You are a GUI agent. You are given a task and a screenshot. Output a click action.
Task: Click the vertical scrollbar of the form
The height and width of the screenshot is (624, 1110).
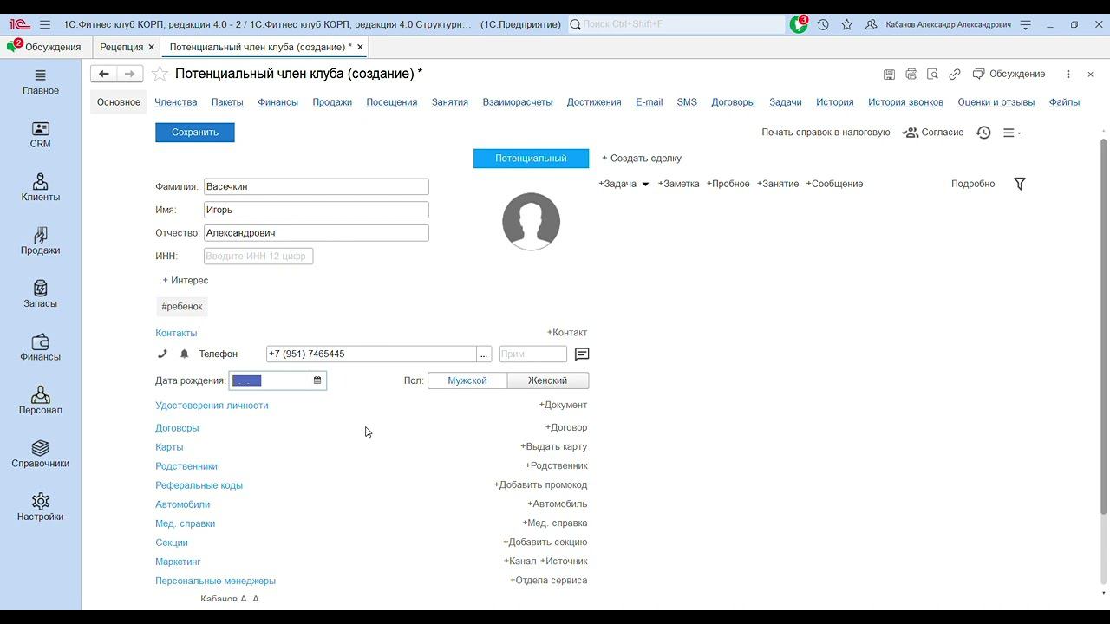coord(1104,325)
